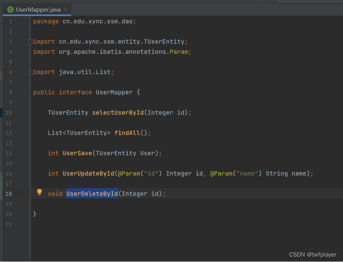The width and height of the screenshot is (343, 262).
Task: Click the public keyword on line 8
Action: click(x=44, y=92)
